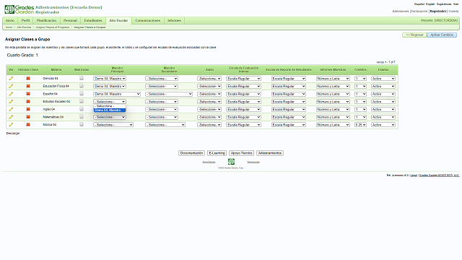Open Escala de Evaluación Interna dropdown for Inglés 04

coord(244,109)
